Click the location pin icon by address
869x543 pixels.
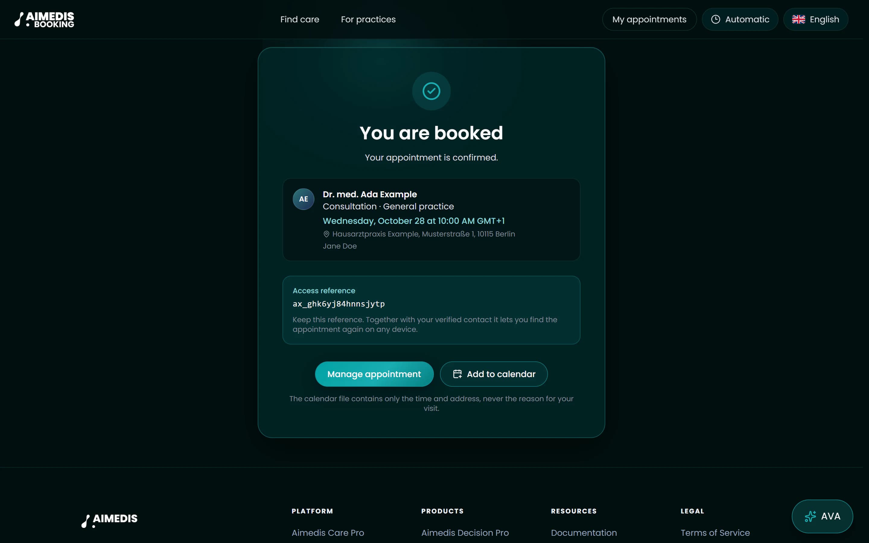(x=326, y=234)
